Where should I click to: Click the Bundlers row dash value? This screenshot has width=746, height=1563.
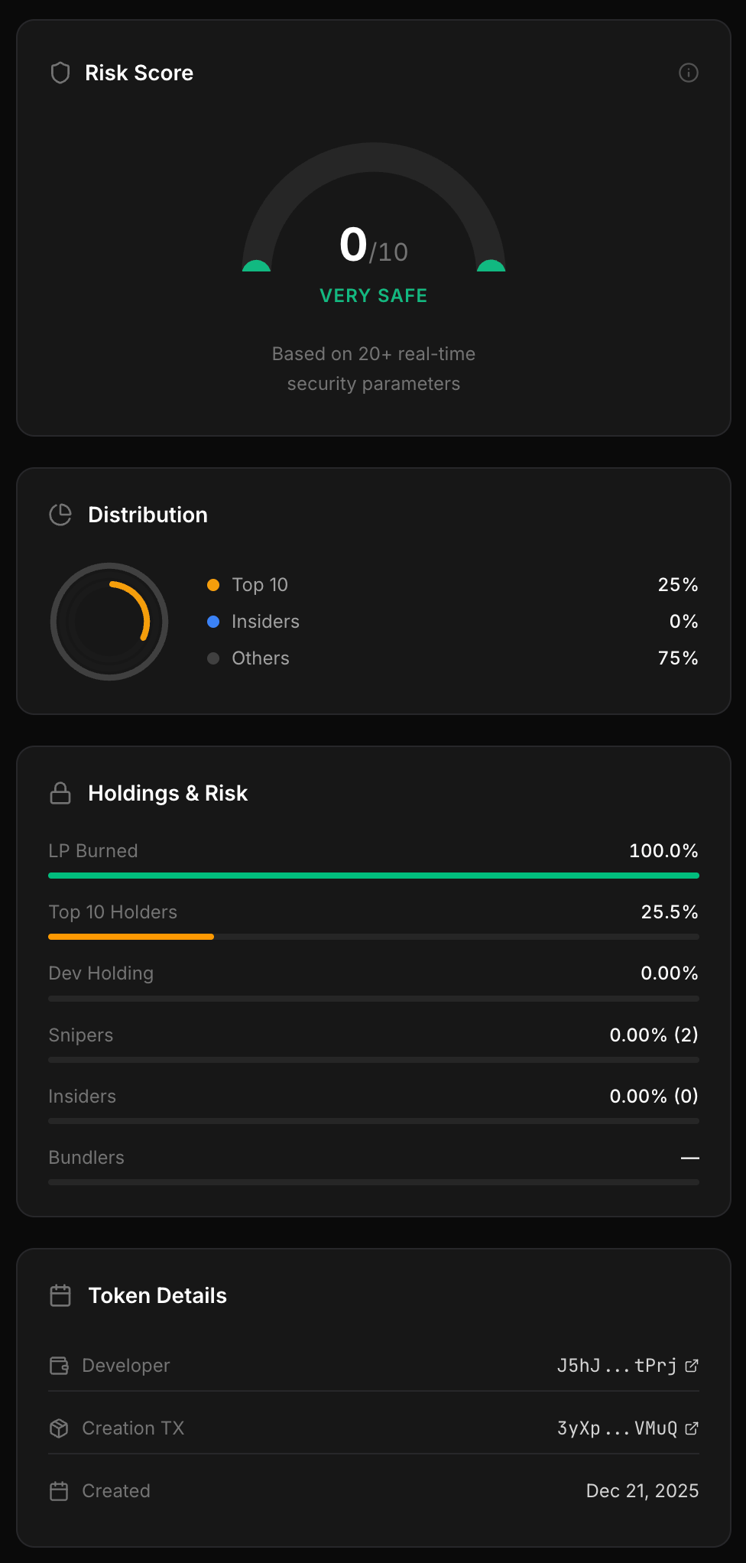tap(689, 1158)
